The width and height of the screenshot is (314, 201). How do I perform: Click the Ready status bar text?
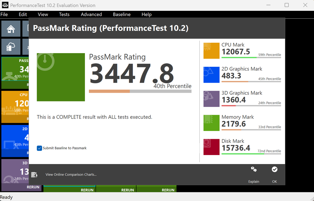[6, 197]
